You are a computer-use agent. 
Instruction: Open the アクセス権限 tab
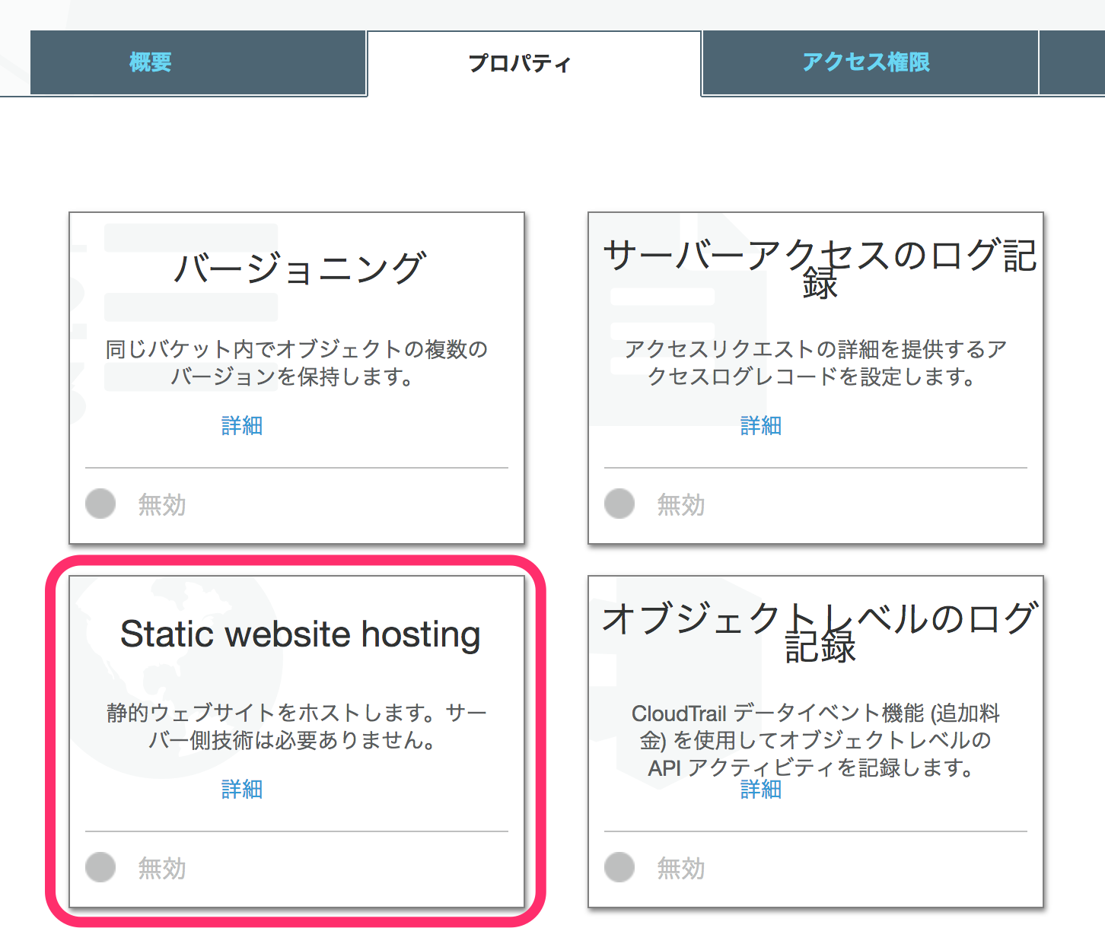(866, 62)
